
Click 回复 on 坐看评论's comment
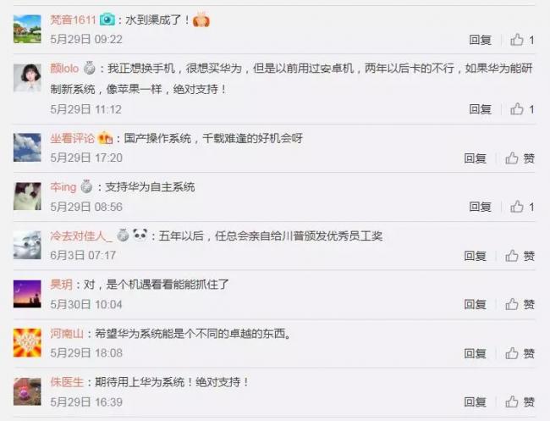point(475,158)
